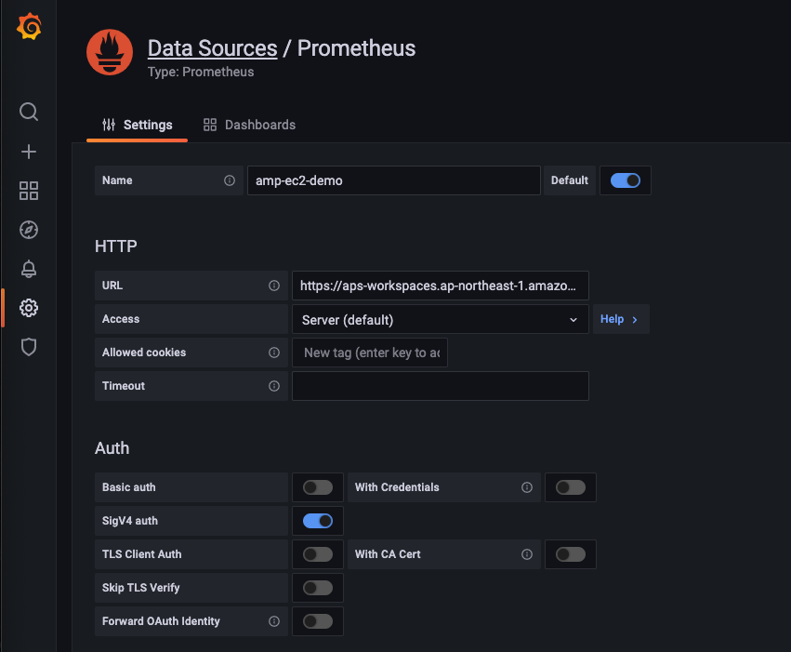Click the info icon next to URL

pos(274,286)
